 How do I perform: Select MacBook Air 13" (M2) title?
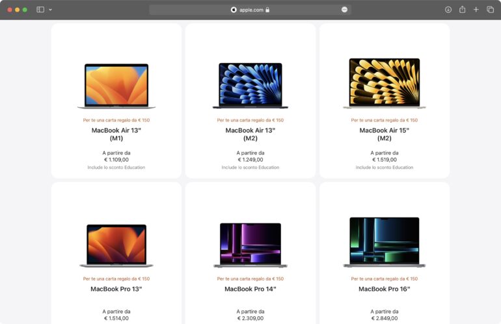click(251, 134)
